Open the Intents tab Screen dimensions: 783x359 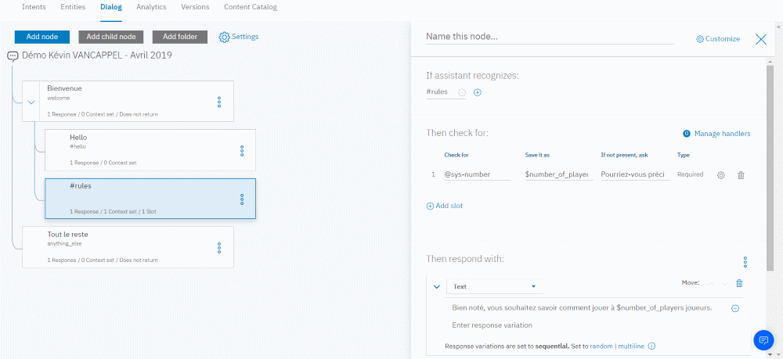point(34,7)
